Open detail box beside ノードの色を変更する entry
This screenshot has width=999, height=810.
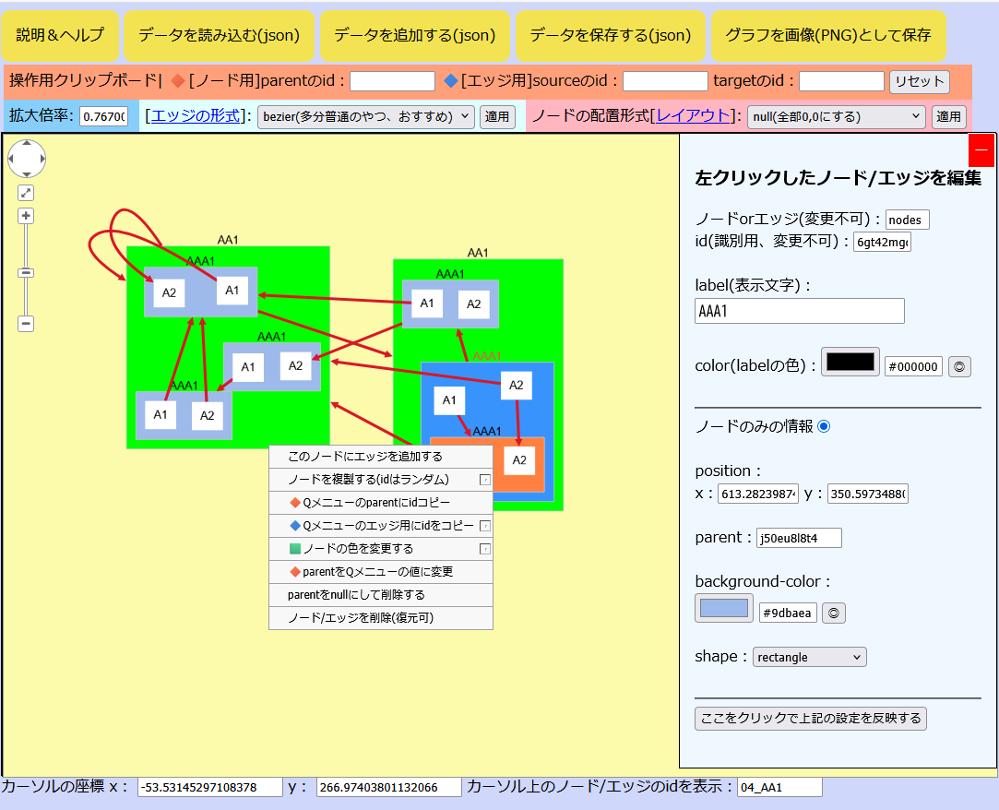coord(483,550)
